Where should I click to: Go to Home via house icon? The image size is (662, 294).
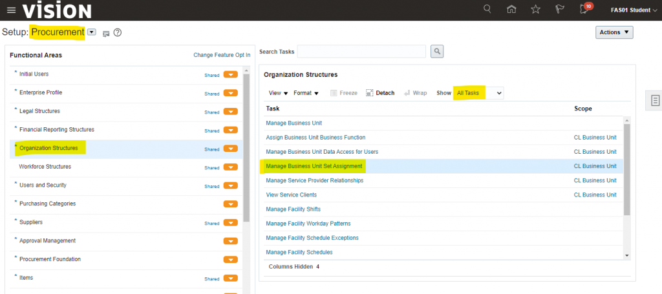click(x=511, y=9)
